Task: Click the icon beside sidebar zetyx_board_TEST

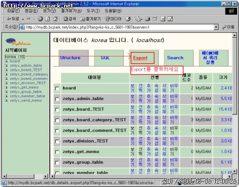Action: pyautogui.click(x=6, y=70)
